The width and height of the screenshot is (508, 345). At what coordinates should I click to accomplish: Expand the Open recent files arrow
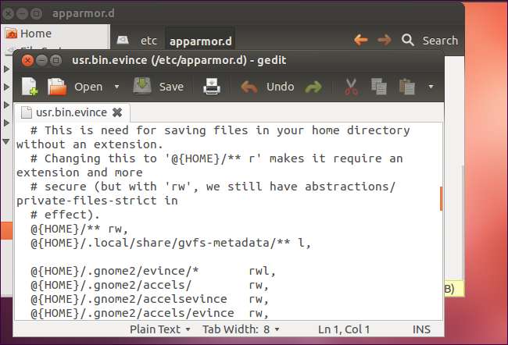(x=116, y=87)
